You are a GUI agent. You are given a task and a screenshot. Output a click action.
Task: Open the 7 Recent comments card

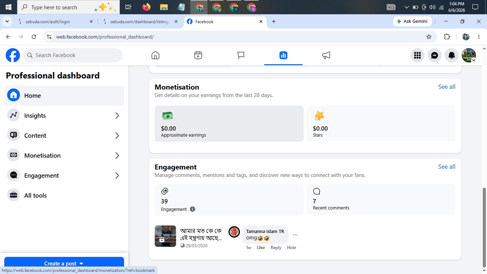click(381, 199)
